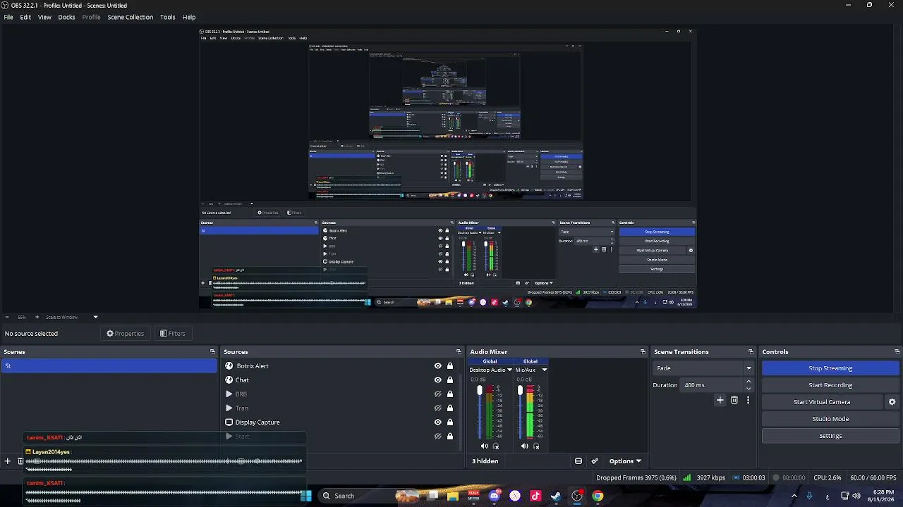The image size is (903, 507).
Task: Click the media icon beside Tran source
Action: click(229, 408)
